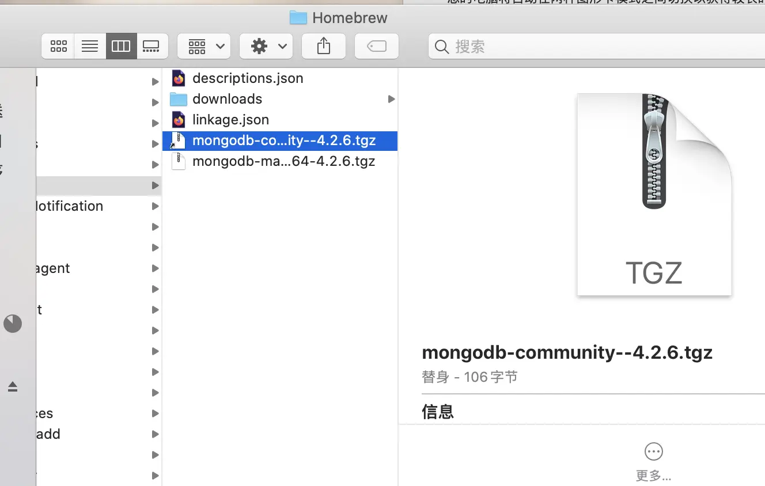The width and height of the screenshot is (765, 486).
Task: Click the eject icon in sidebar
Action: [x=13, y=387]
